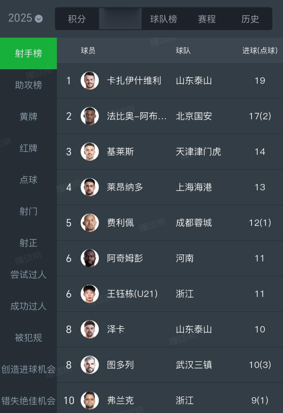Open 阿奇姆彭 player name
Viewport: 283px width, 413px height.
(x=125, y=258)
